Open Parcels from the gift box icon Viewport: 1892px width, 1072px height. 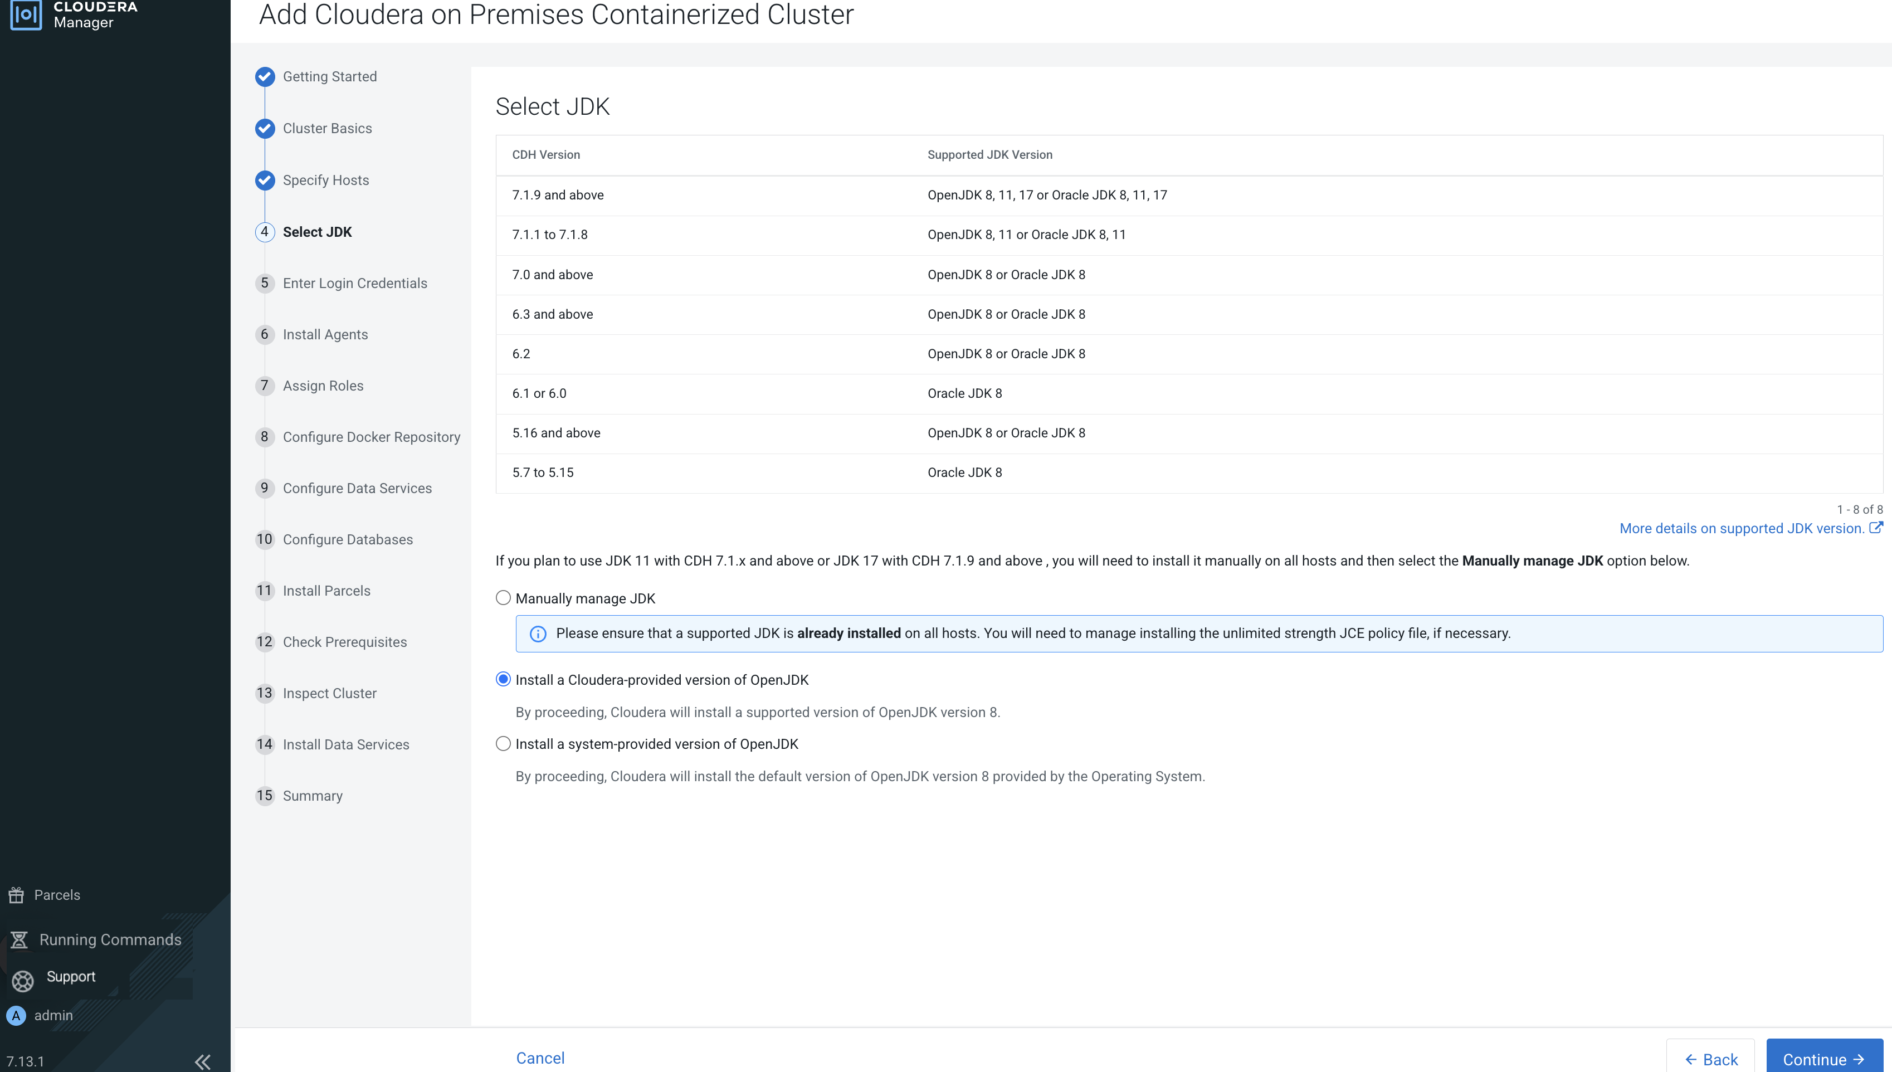16,895
